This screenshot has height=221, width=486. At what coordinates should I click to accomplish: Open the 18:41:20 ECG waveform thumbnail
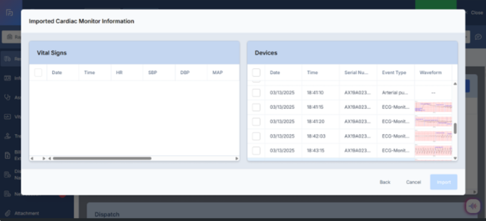(433, 122)
